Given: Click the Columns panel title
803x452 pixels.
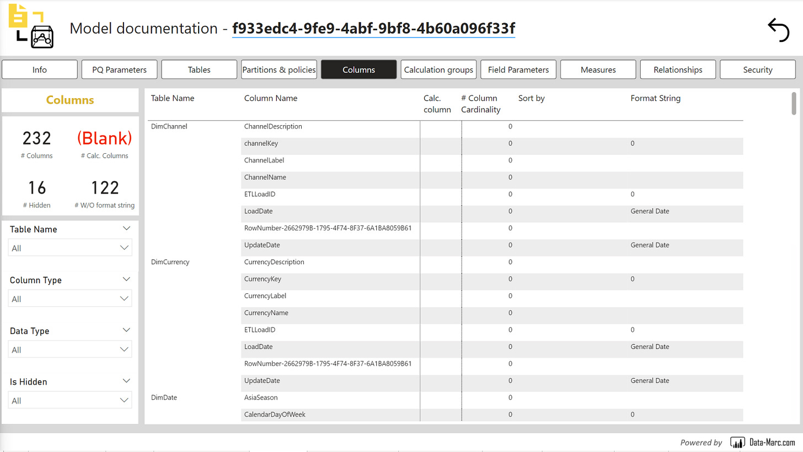Looking at the screenshot, I should 70,100.
